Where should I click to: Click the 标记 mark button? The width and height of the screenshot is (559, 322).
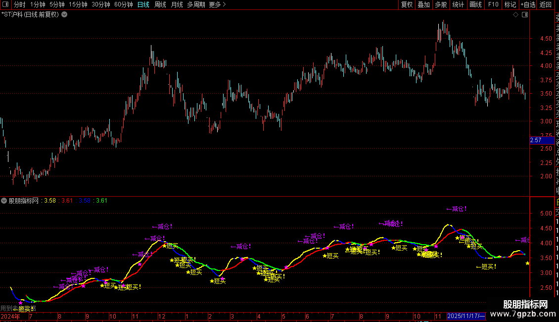(510, 4)
